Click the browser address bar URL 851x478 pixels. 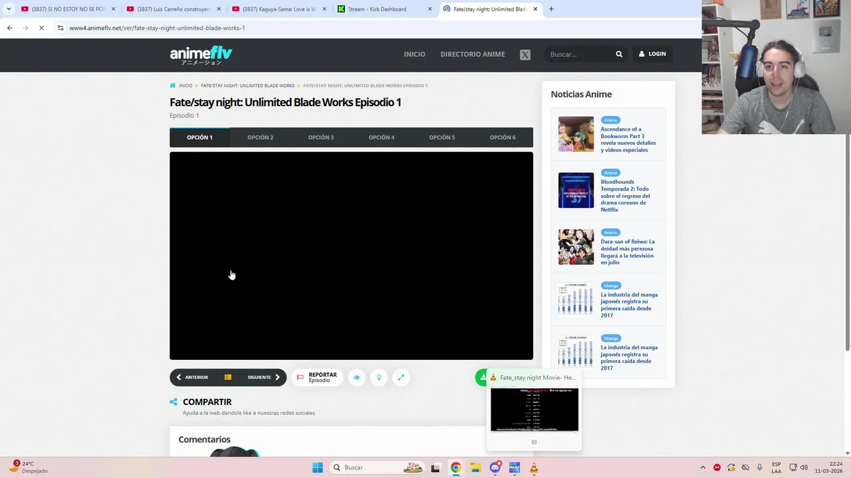click(x=157, y=28)
